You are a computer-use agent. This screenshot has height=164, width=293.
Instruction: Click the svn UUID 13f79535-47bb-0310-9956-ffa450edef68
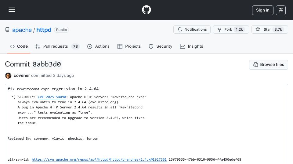[205, 159]
